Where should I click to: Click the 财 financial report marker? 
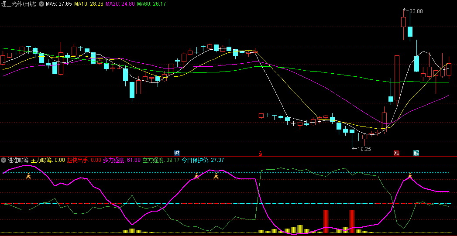(x=177, y=153)
